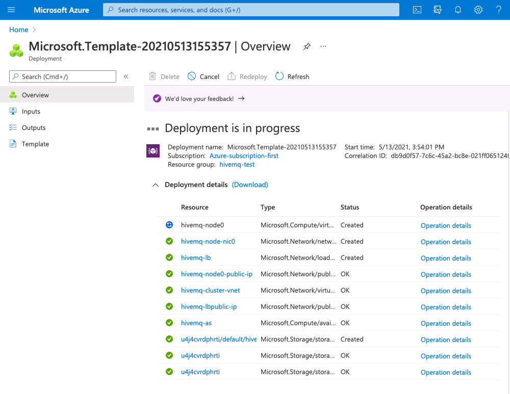The image size is (510, 394).
Task: Open Cloud Shell from the top bar
Action: click(x=417, y=10)
